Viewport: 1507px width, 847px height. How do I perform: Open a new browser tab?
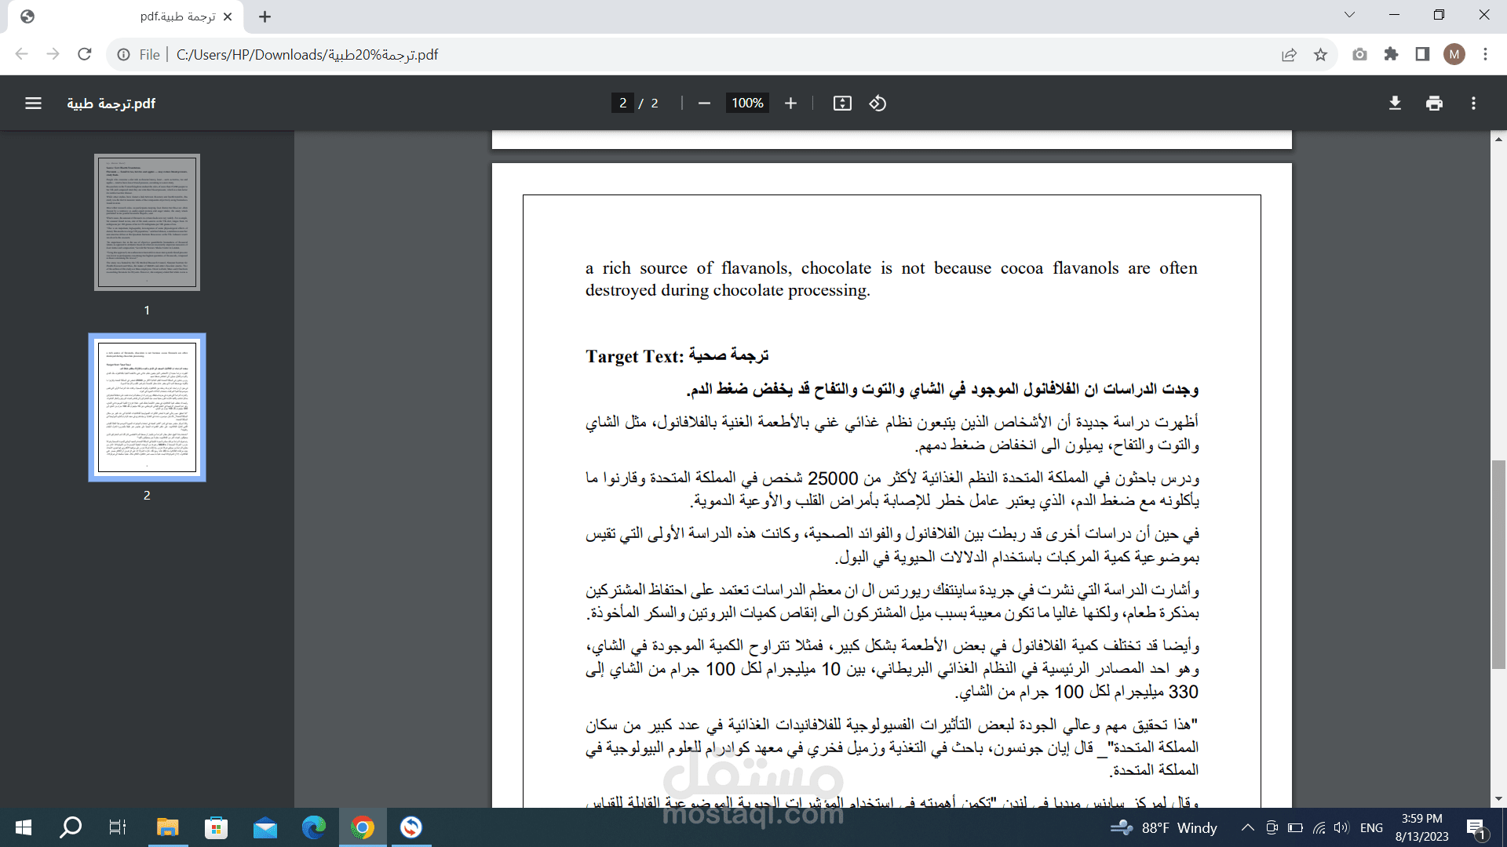pyautogui.click(x=265, y=16)
